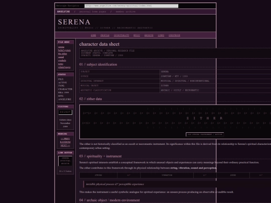Click the 'SPIRITUAL INTEREST' table cell

[119, 81]
